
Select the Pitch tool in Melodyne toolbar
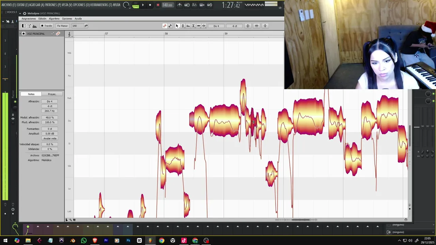point(183,26)
